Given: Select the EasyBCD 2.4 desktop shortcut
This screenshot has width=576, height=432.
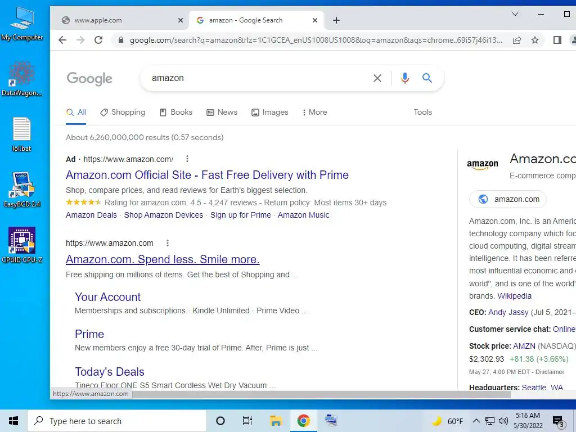Looking at the screenshot, I should [x=22, y=190].
